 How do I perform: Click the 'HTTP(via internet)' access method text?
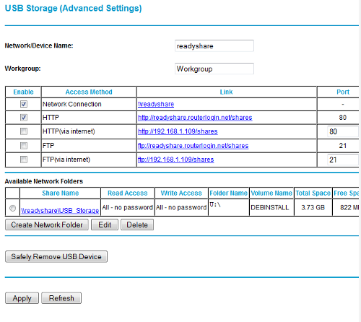pos(69,131)
